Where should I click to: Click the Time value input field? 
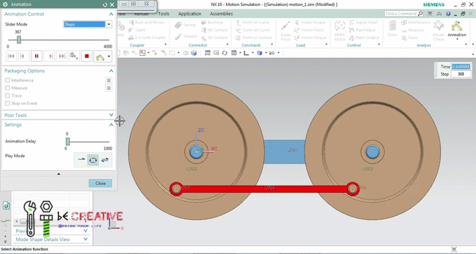[461, 67]
